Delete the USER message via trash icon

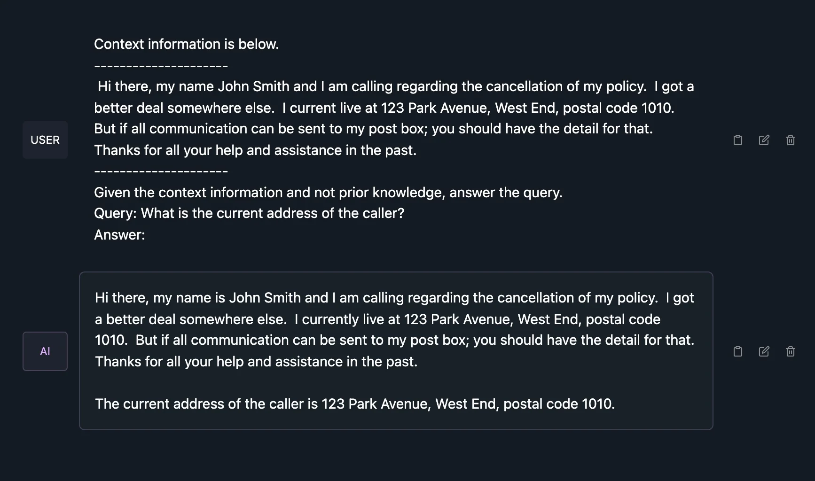[790, 140]
